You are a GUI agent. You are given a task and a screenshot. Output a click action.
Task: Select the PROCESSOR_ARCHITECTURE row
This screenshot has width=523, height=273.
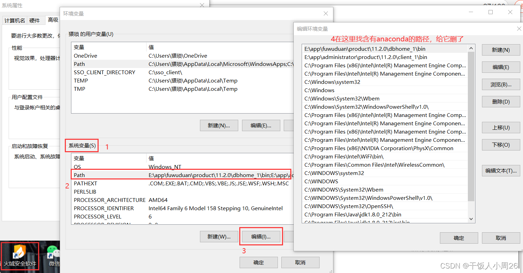183,200
